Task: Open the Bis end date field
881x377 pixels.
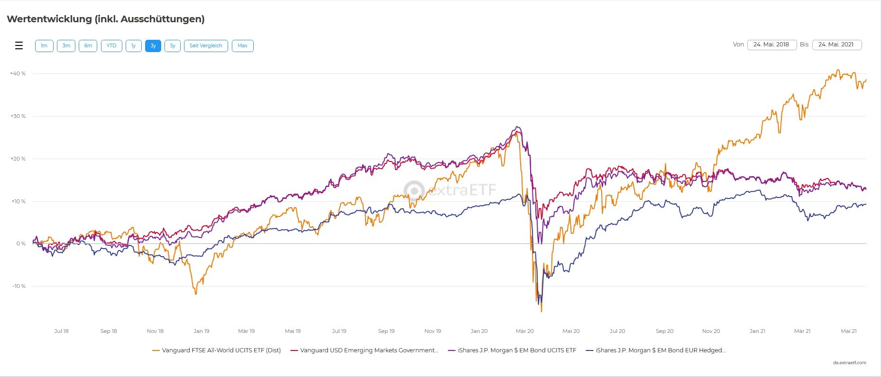Action: pos(836,45)
